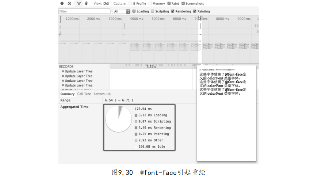Click the Rendering legend square in Summary

coord(136,128)
